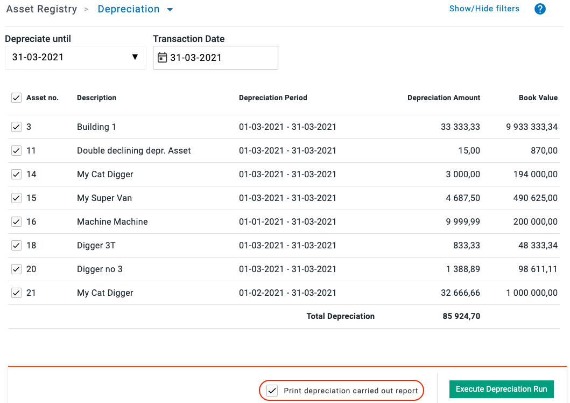Click the calendar icon in Transaction Date
The width and height of the screenshot is (570, 403).
(x=162, y=58)
